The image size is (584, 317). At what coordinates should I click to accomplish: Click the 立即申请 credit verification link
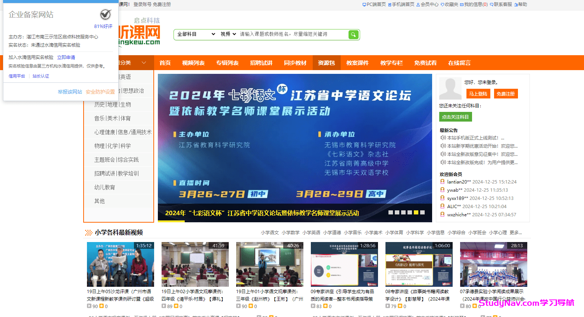(66, 57)
